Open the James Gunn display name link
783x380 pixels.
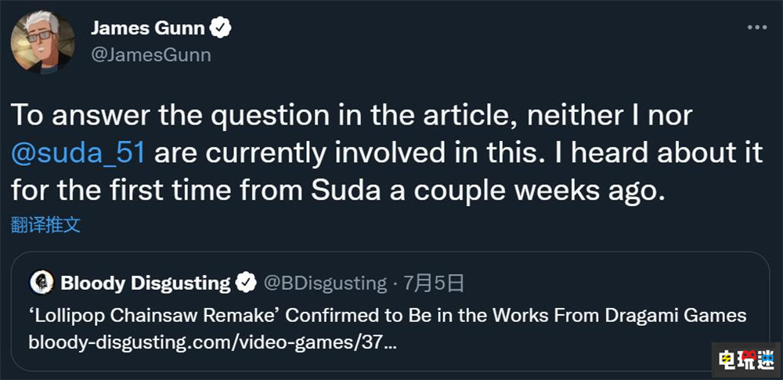click(x=148, y=29)
